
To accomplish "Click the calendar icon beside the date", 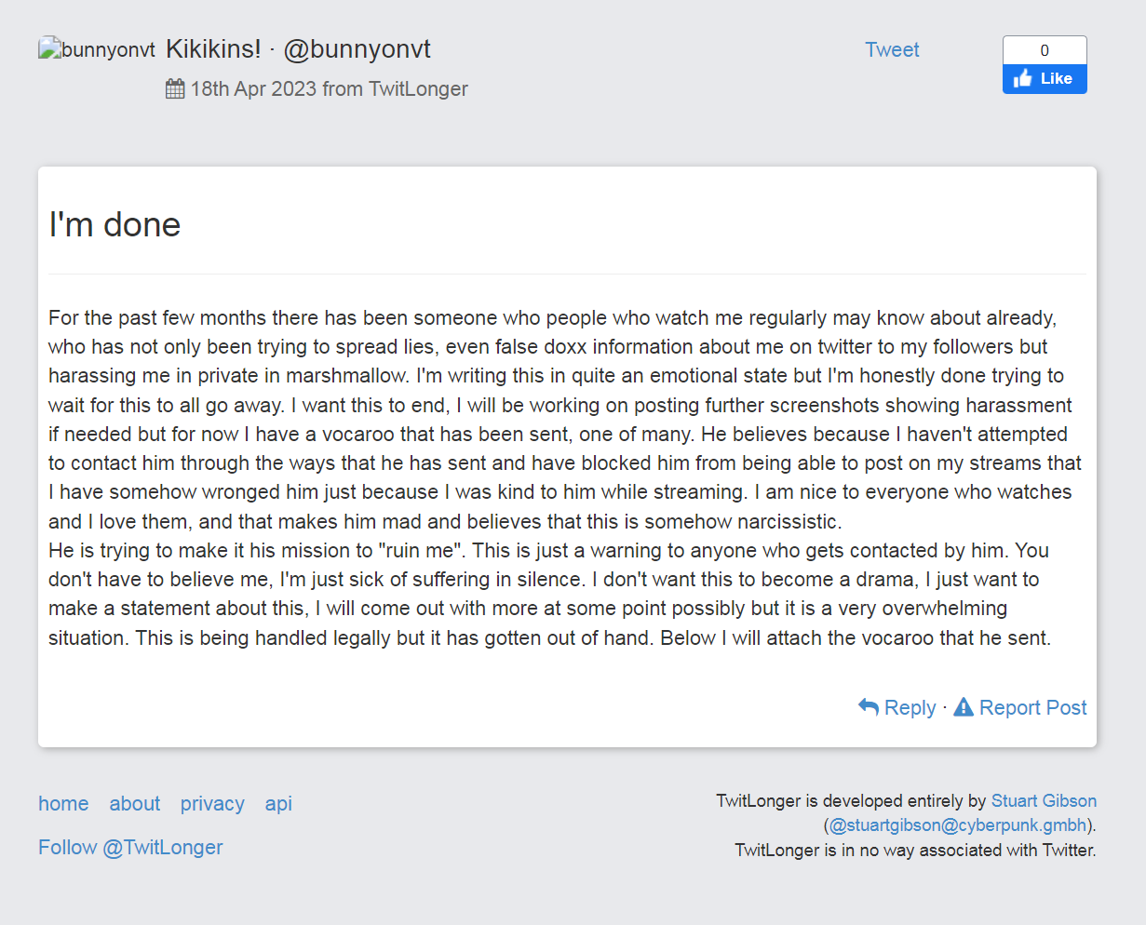I will 175,88.
